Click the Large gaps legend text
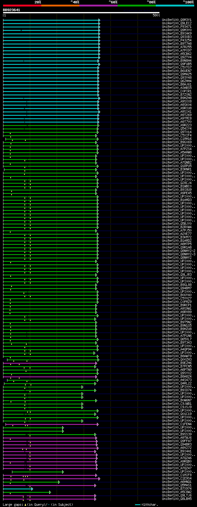Image resolution: width=197 pixels, height=507 pixels. 38,505
